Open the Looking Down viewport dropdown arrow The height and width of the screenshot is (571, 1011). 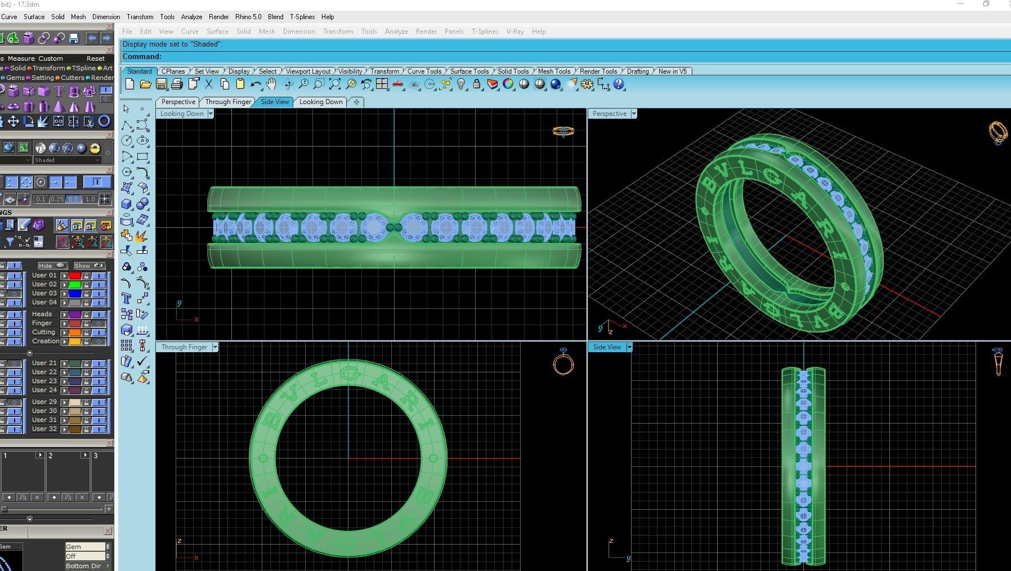coord(211,114)
